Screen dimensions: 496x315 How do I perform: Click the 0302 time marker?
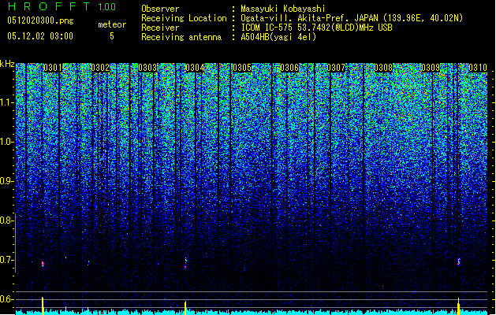coord(100,68)
